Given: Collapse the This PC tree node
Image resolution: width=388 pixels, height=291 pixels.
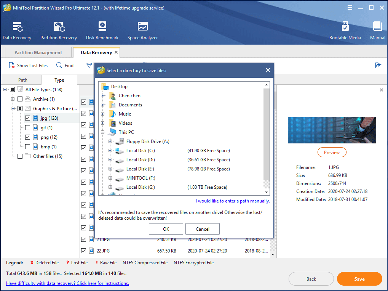Looking at the screenshot, I should (103, 132).
